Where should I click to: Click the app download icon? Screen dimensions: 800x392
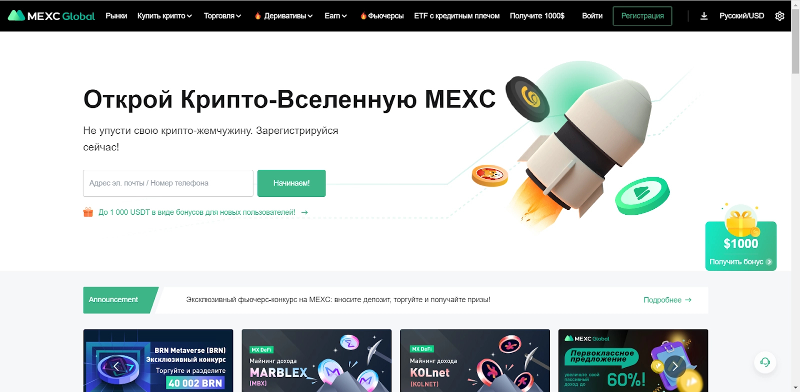click(x=704, y=16)
